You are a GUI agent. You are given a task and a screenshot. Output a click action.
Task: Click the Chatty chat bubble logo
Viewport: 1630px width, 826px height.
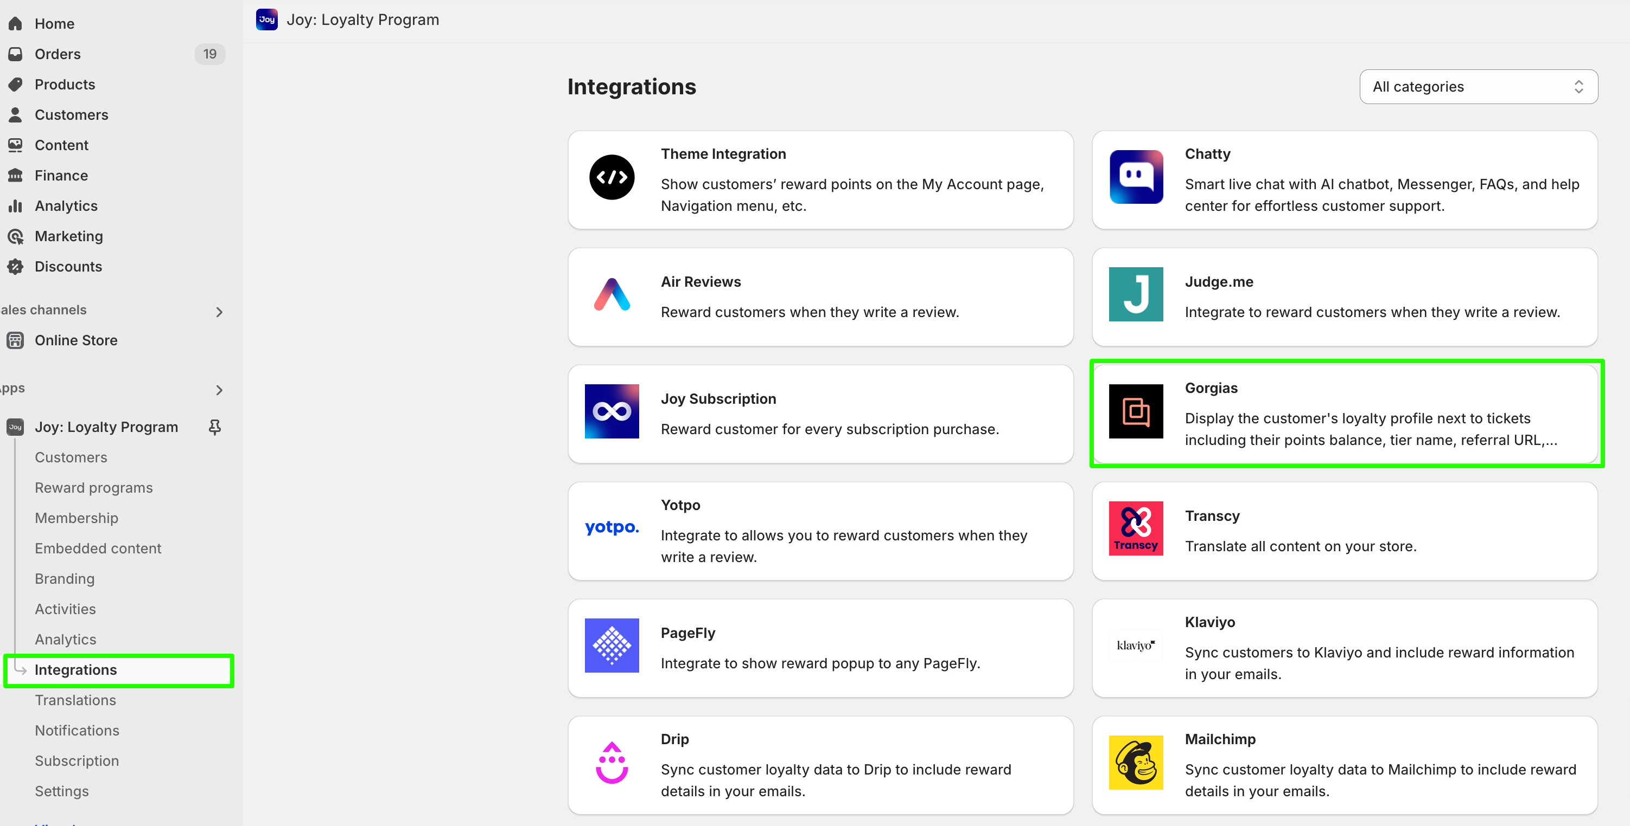click(1136, 177)
